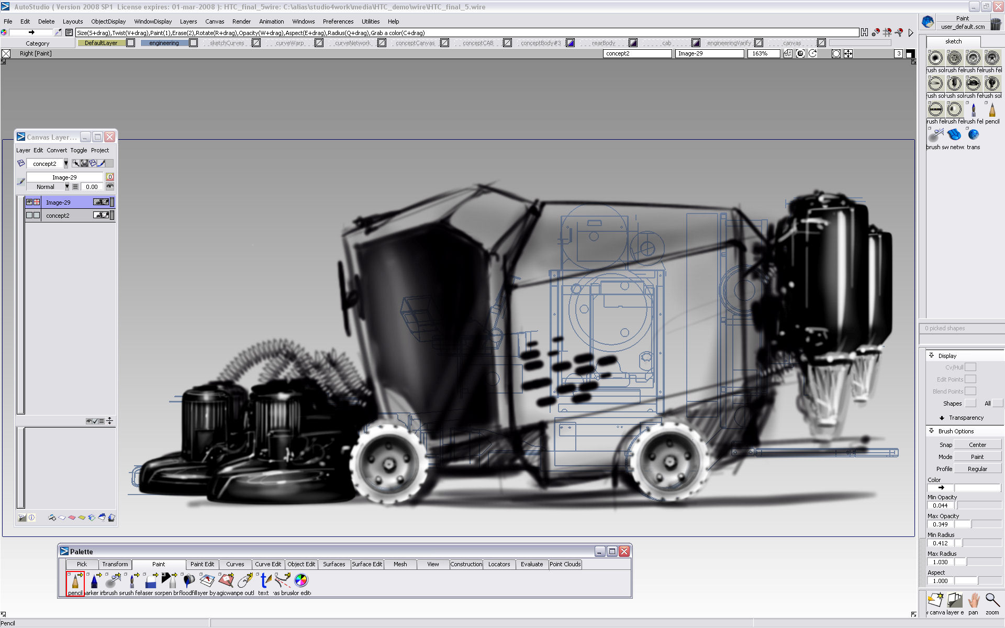Select the marker tool in Palette
Viewport: 1005px width, 628px height.
(x=94, y=581)
